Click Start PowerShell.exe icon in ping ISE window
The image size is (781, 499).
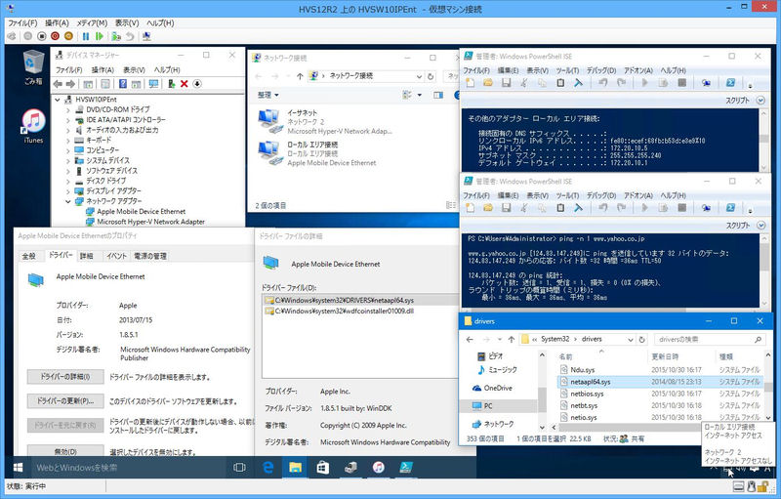730,208
